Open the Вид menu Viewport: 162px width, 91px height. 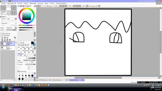coord(46,4)
